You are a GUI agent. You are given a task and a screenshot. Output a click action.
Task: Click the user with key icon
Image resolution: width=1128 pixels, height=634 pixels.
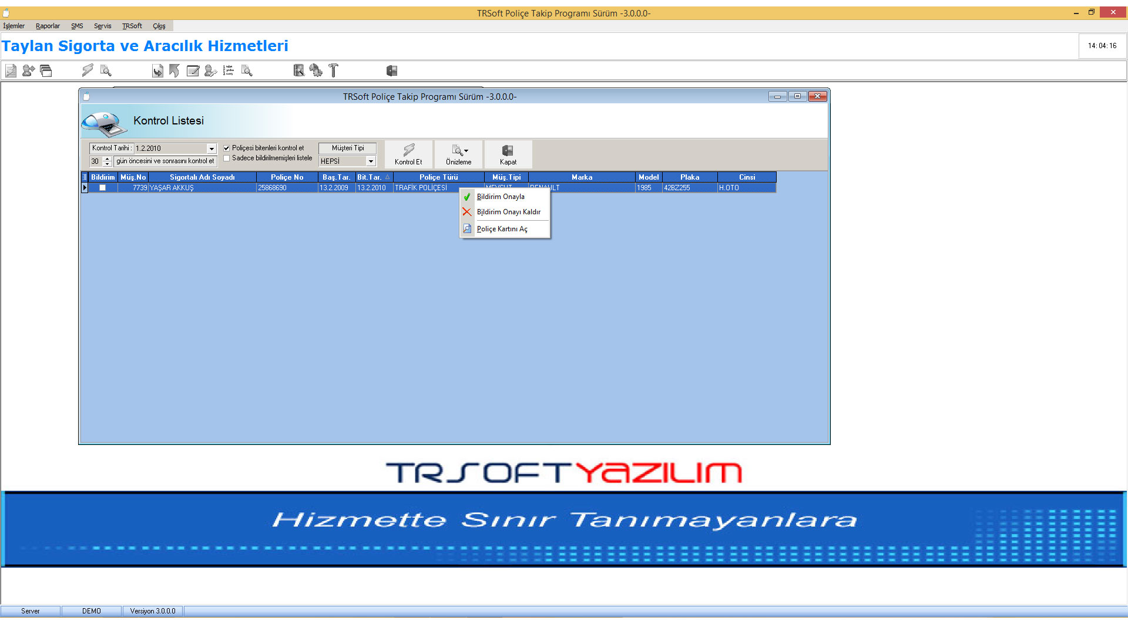tap(210, 71)
